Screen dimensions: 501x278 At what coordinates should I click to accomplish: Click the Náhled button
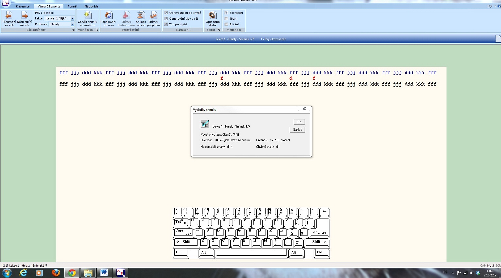pyautogui.click(x=297, y=130)
